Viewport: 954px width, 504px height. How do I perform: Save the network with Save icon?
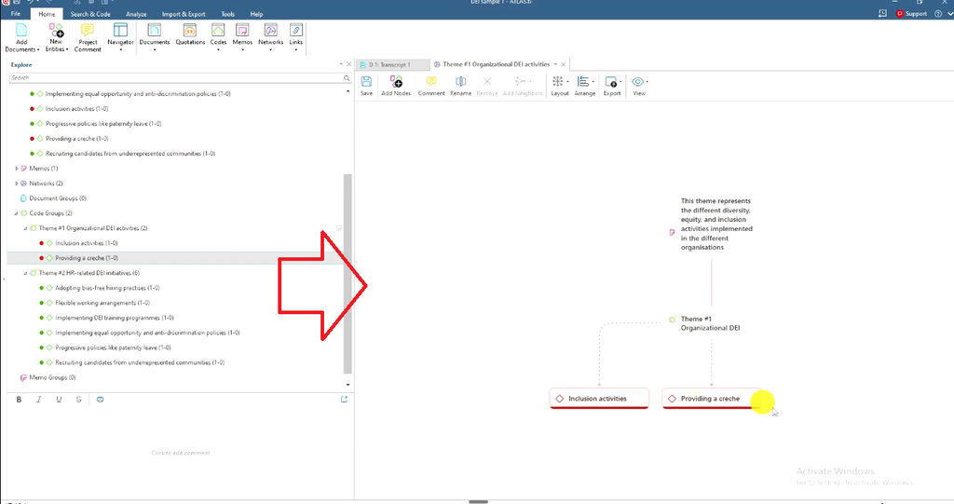[366, 82]
